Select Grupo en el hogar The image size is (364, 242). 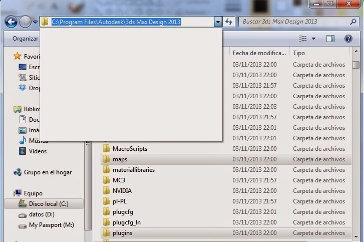coord(43,172)
